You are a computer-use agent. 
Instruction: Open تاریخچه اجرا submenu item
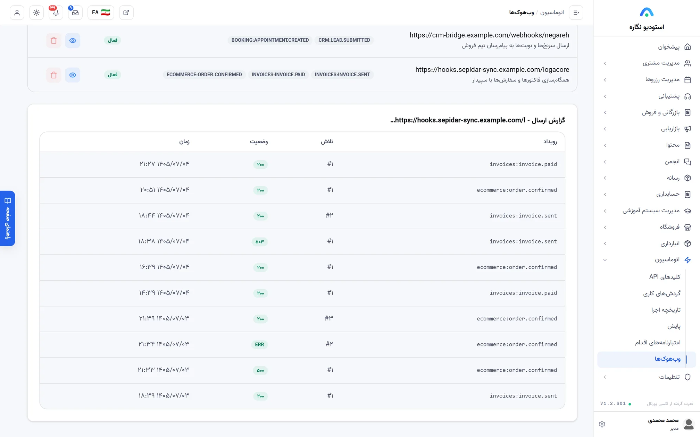tap(666, 310)
